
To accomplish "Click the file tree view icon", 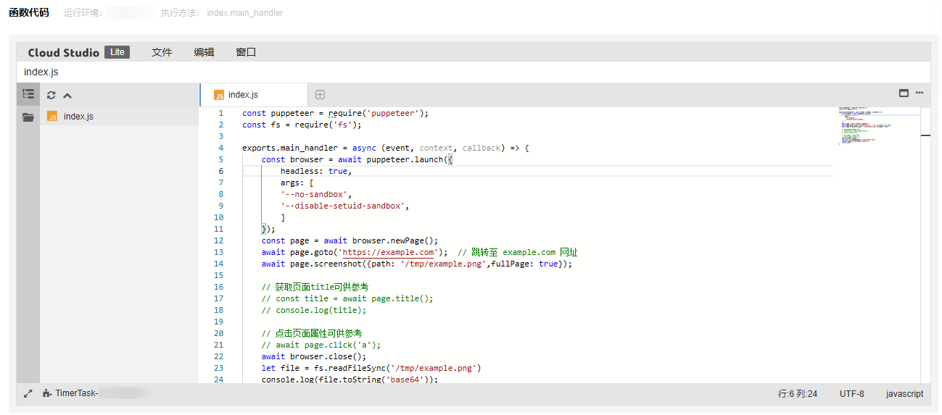I will click(x=28, y=94).
